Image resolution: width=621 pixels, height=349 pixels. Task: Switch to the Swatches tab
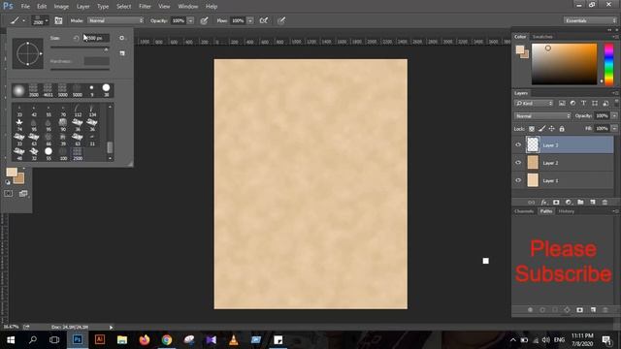click(x=542, y=37)
